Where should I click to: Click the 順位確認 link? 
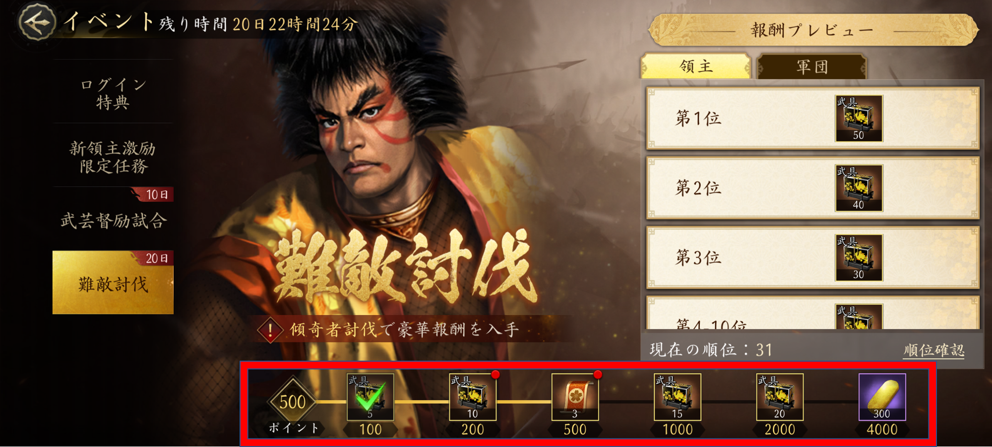[934, 350]
